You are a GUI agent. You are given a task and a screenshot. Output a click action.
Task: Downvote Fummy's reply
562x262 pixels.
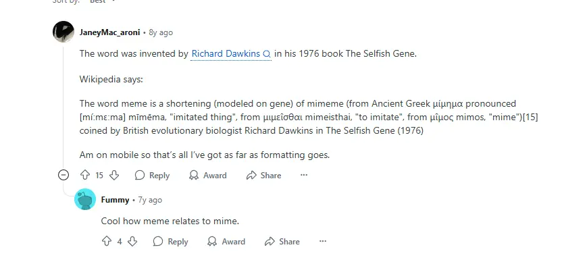[132, 241]
